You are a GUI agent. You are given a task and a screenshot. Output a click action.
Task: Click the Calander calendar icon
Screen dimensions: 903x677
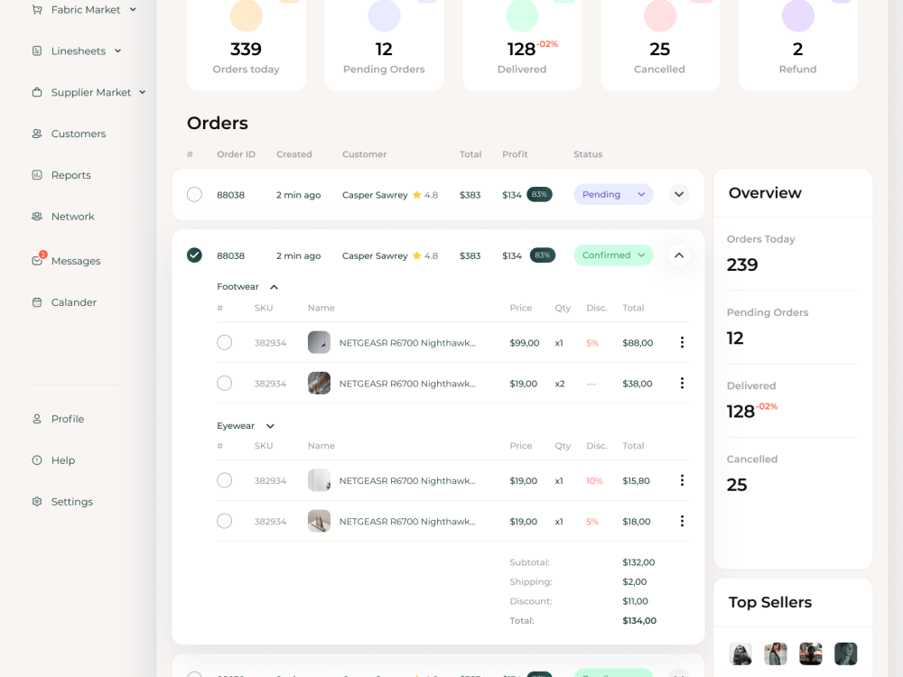click(x=37, y=302)
